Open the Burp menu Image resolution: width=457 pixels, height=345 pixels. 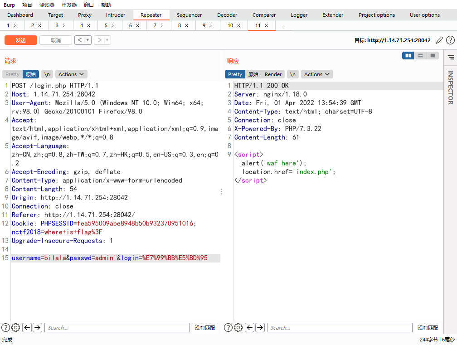(9, 5)
